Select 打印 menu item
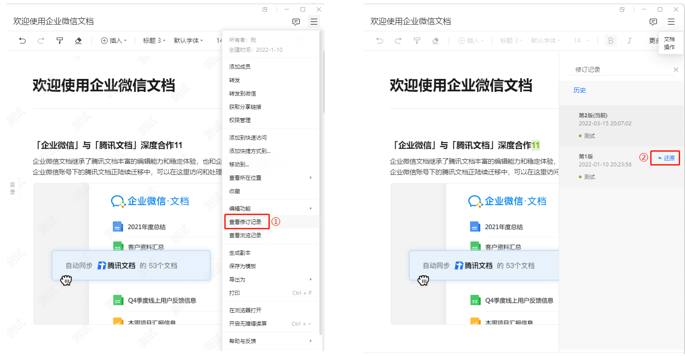The height and width of the screenshot is (356, 685). (x=270, y=293)
